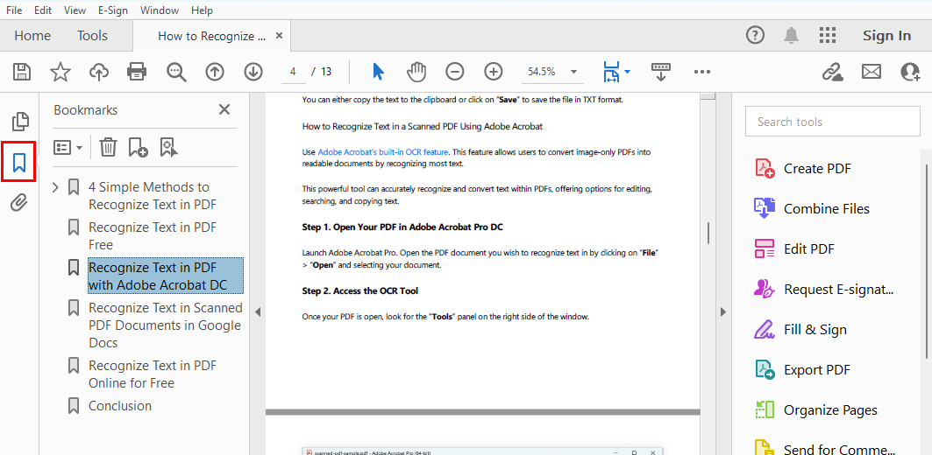The image size is (932, 455).
Task: Click the Print file icon
Action: [137, 72]
